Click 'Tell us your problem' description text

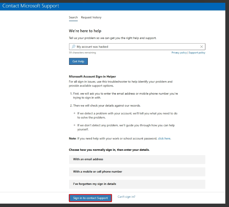(x=113, y=38)
